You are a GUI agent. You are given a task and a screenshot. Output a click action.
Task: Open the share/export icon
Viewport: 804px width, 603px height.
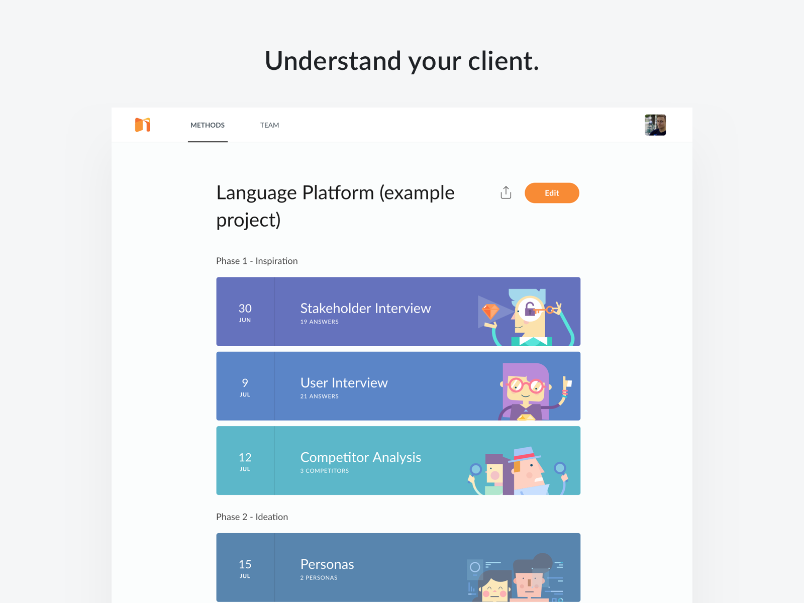506,192
